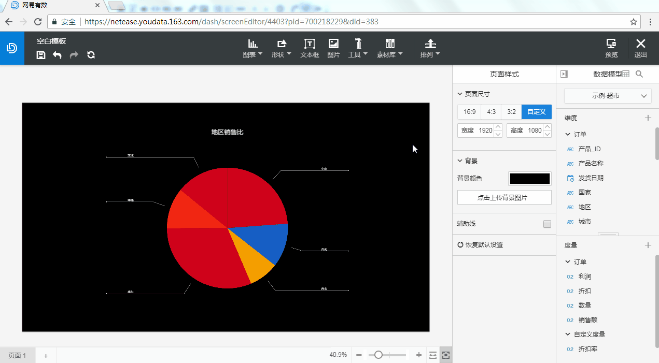Undo the last action

tap(57, 55)
